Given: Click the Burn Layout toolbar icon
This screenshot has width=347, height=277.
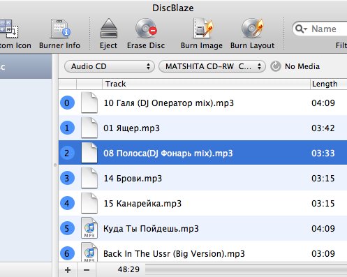Looking at the screenshot, I should click(x=253, y=29).
